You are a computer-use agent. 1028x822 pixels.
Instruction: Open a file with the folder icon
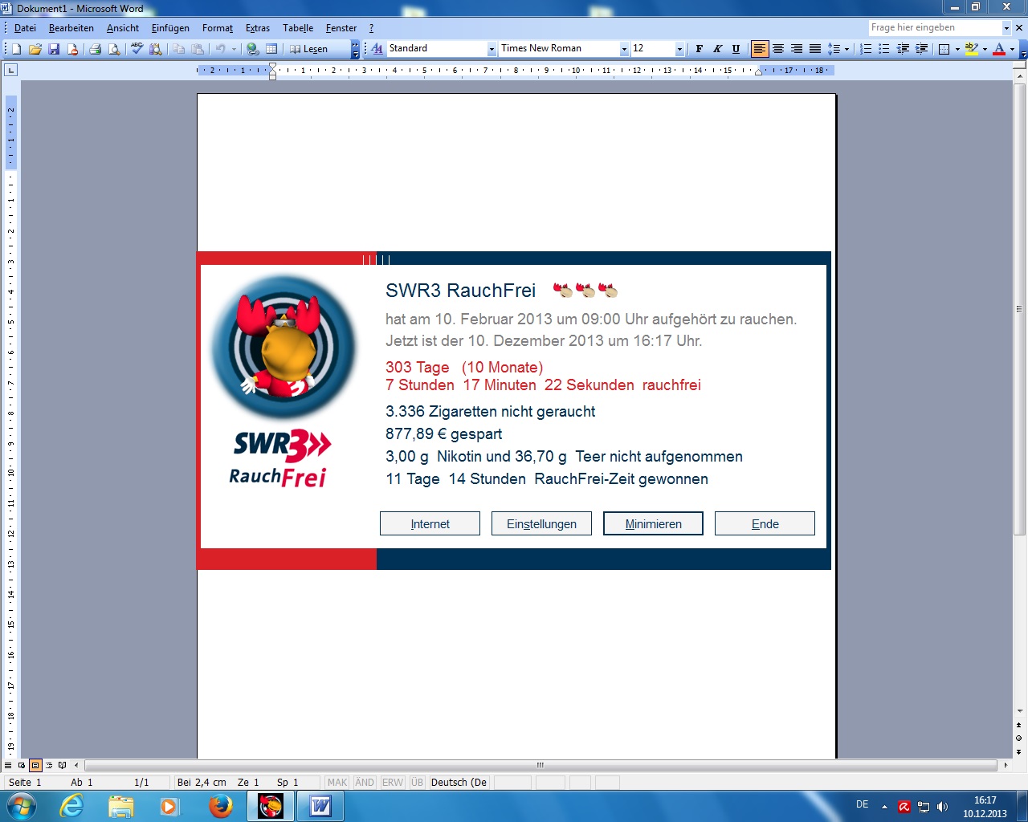(x=35, y=49)
